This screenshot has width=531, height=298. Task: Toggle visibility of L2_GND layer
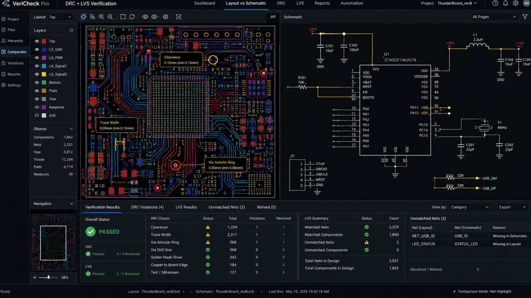click(x=37, y=49)
